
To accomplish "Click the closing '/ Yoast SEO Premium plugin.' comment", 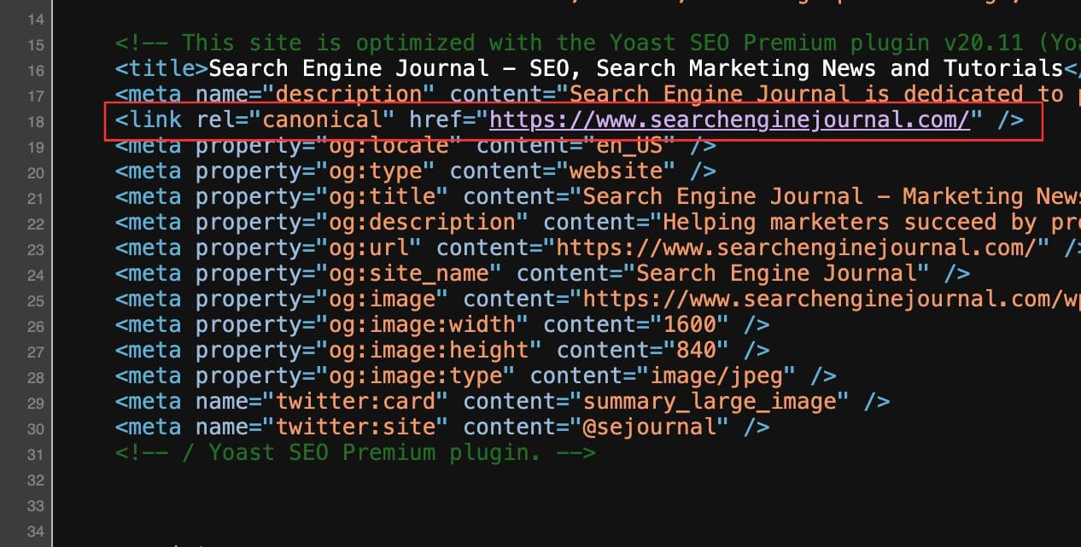I will tap(355, 452).
